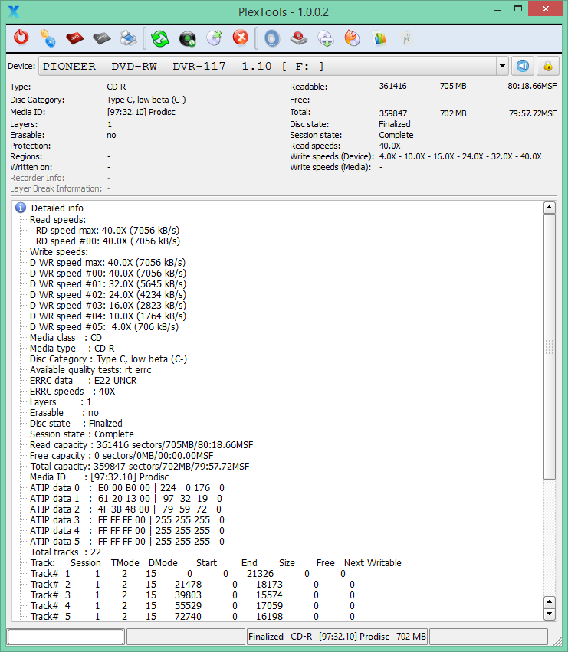Viewport: 568px width, 652px height.
Task: Select 'RD speed max: 40.0X' row
Action: [x=108, y=231]
